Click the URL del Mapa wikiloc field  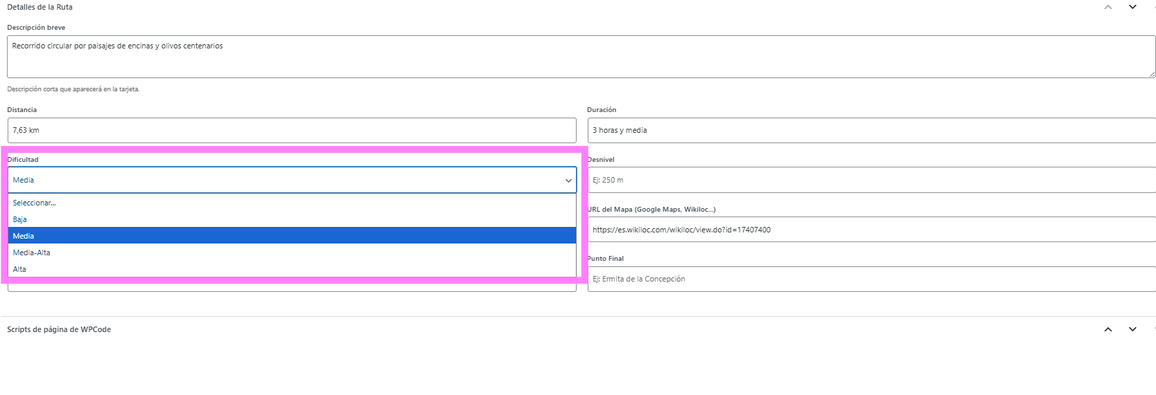point(870,230)
